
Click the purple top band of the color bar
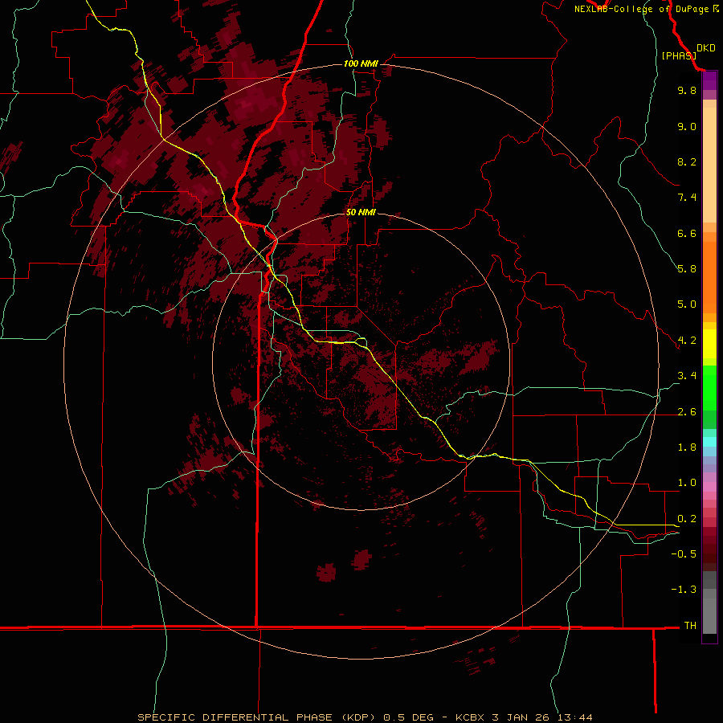(x=709, y=80)
